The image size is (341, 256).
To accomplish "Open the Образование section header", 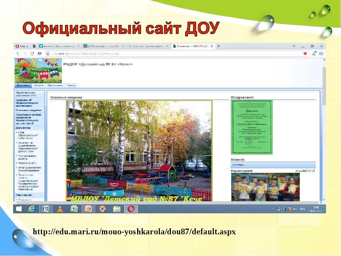I will (24, 195).
